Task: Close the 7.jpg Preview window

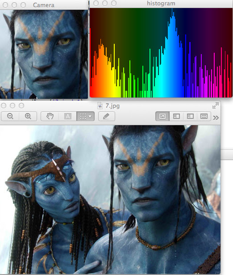Action: [x=4, y=106]
